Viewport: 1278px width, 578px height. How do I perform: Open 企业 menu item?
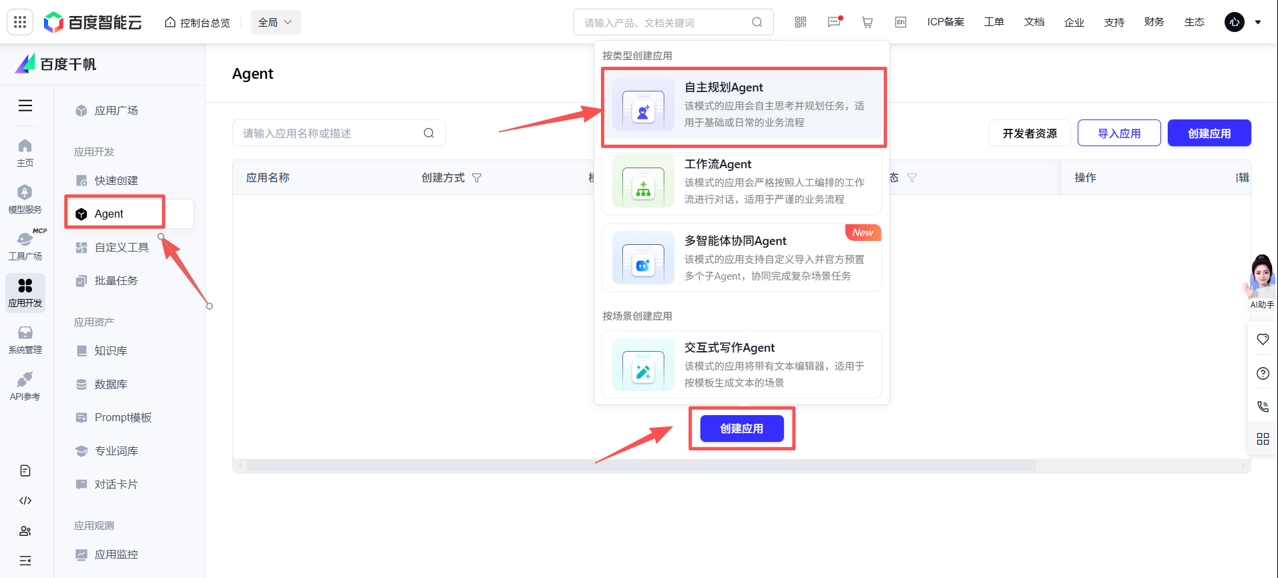[1074, 22]
